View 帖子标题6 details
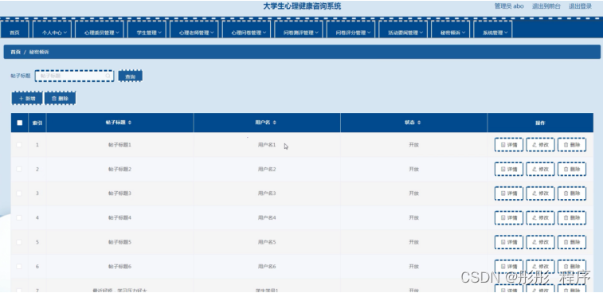 point(508,267)
